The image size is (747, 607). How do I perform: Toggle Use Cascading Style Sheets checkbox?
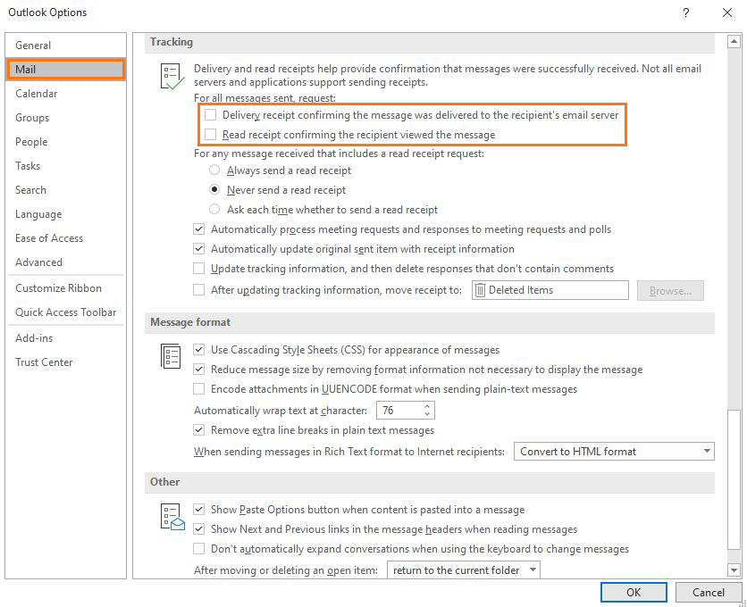[198, 349]
